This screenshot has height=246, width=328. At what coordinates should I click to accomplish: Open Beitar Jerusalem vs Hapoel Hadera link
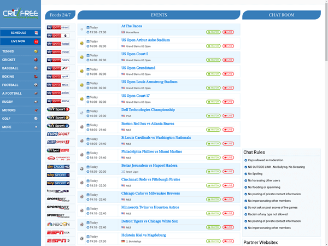tap(149, 166)
